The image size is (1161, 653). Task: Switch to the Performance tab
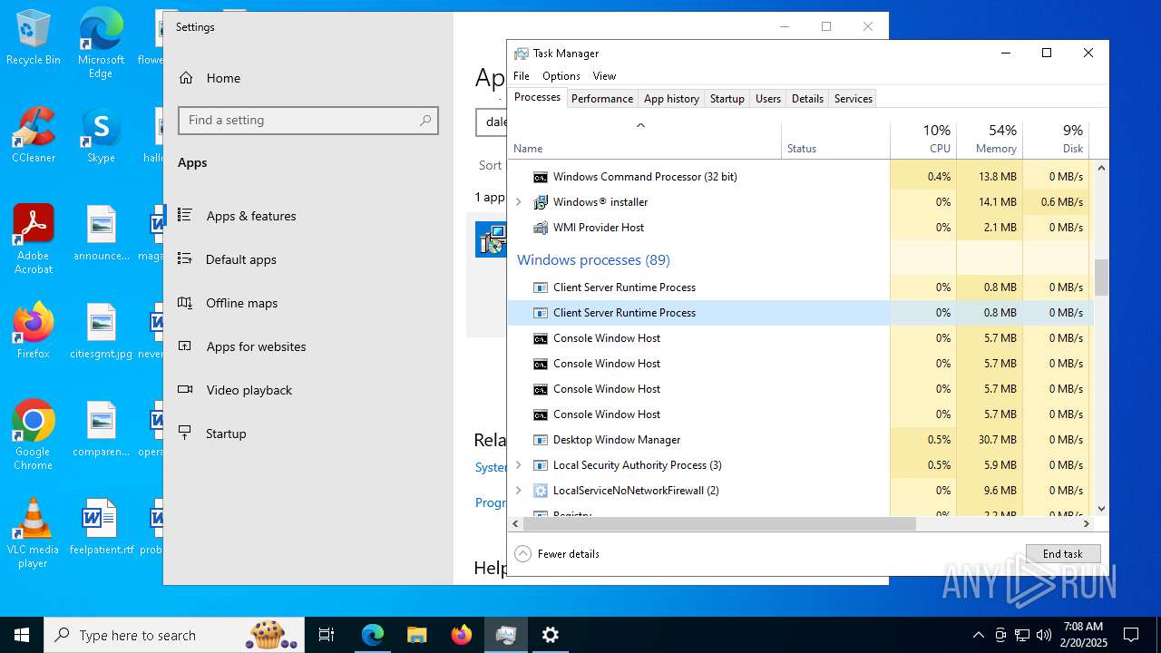pyautogui.click(x=602, y=99)
